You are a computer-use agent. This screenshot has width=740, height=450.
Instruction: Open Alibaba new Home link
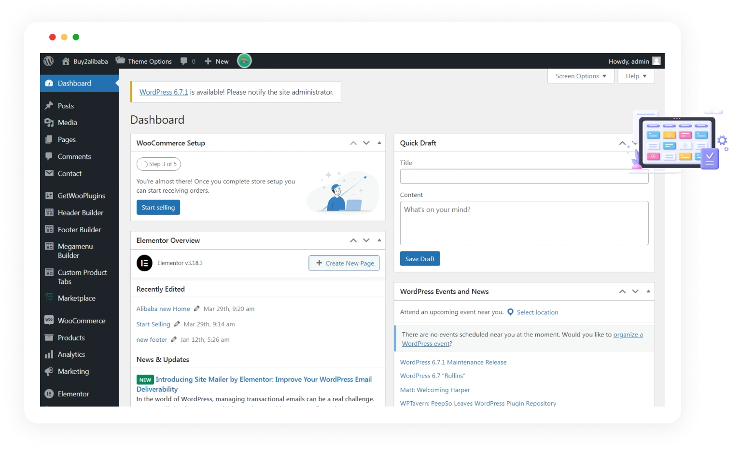pos(163,309)
